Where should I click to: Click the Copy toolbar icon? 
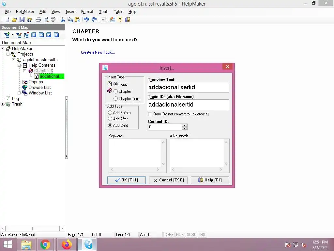click(x=70, y=20)
